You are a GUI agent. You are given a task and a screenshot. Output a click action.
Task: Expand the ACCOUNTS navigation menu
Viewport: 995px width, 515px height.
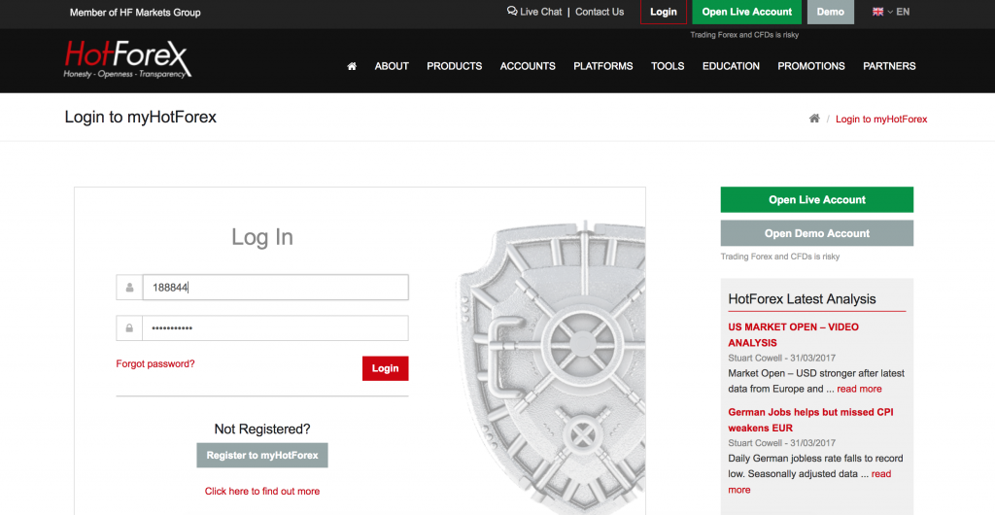tap(528, 66)
